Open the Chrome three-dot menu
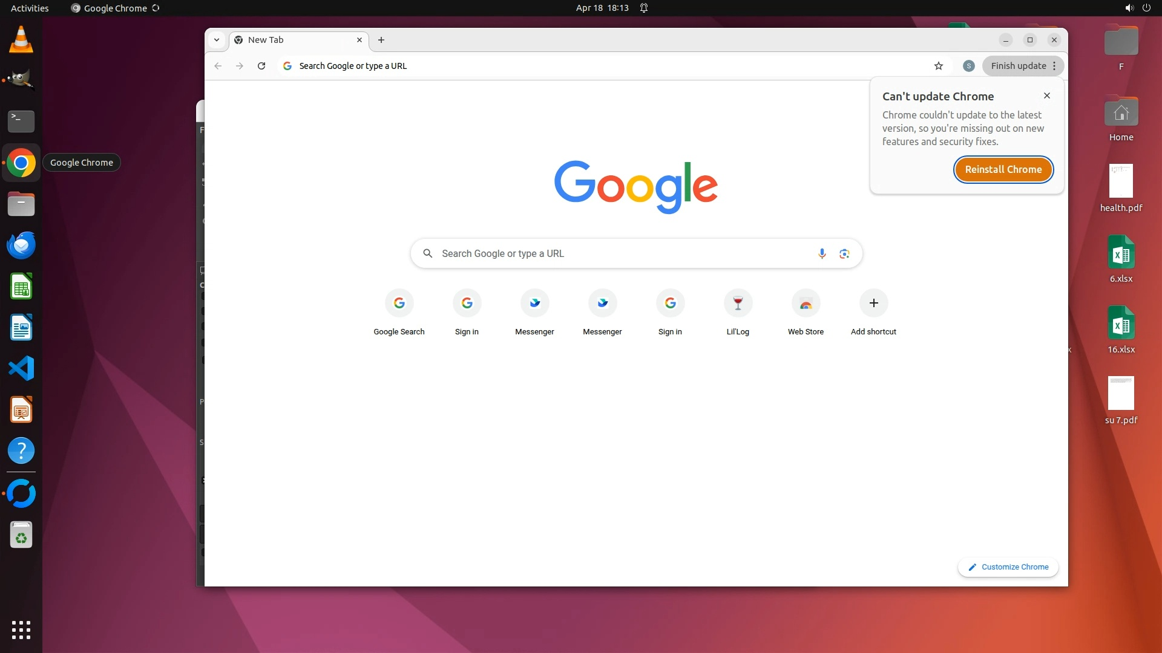Viewport: 1162px width, 653px height. (1054, 66)
